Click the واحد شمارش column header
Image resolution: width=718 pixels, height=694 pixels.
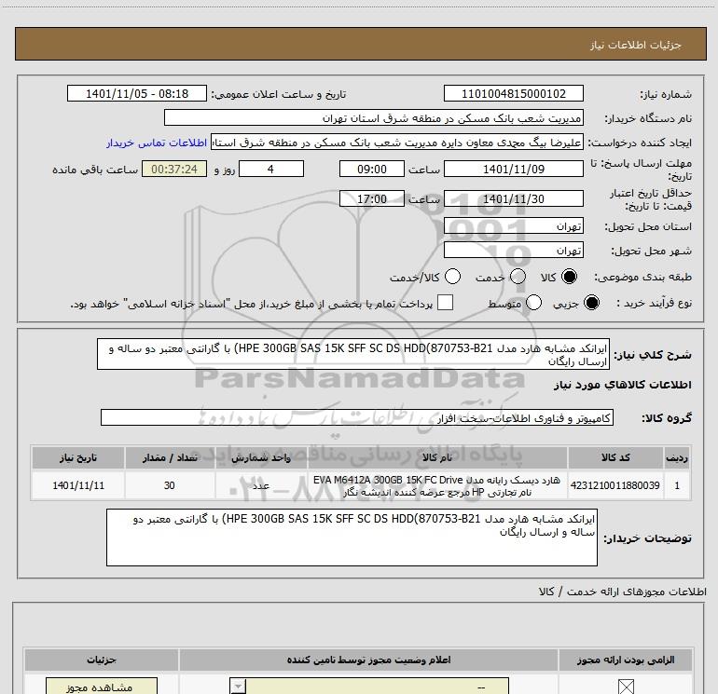pos(261,458)
